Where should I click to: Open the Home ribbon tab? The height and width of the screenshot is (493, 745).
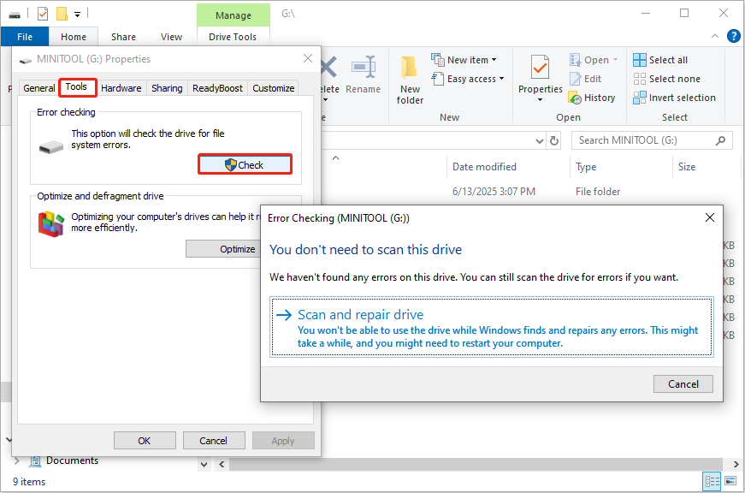(x=74, y=37)
